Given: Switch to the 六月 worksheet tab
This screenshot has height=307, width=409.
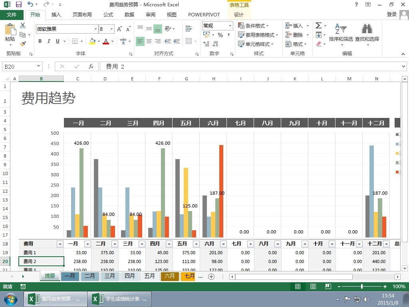Looking at the screenshot, I should [x=170, y=276].
